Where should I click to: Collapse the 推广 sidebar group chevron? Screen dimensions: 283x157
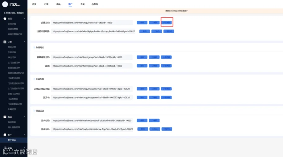pos(24,135)
